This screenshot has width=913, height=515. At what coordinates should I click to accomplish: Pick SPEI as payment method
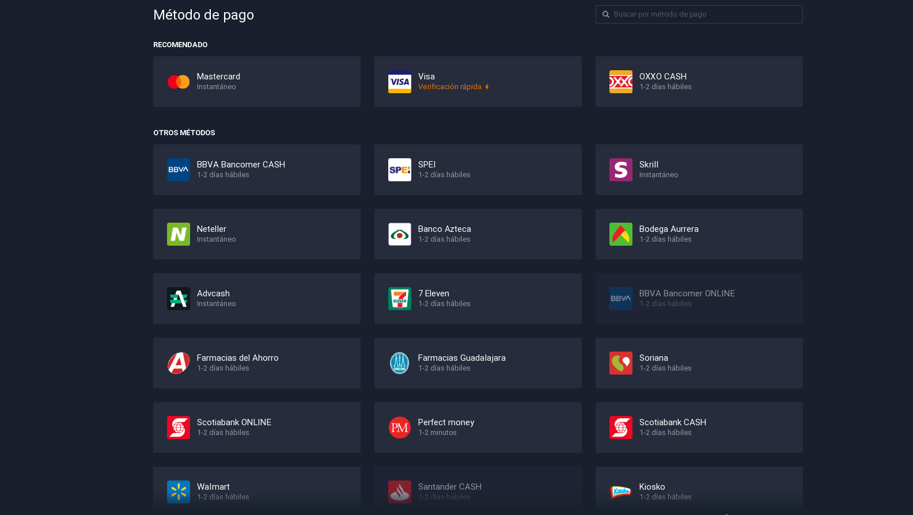[x=478, y=170]
